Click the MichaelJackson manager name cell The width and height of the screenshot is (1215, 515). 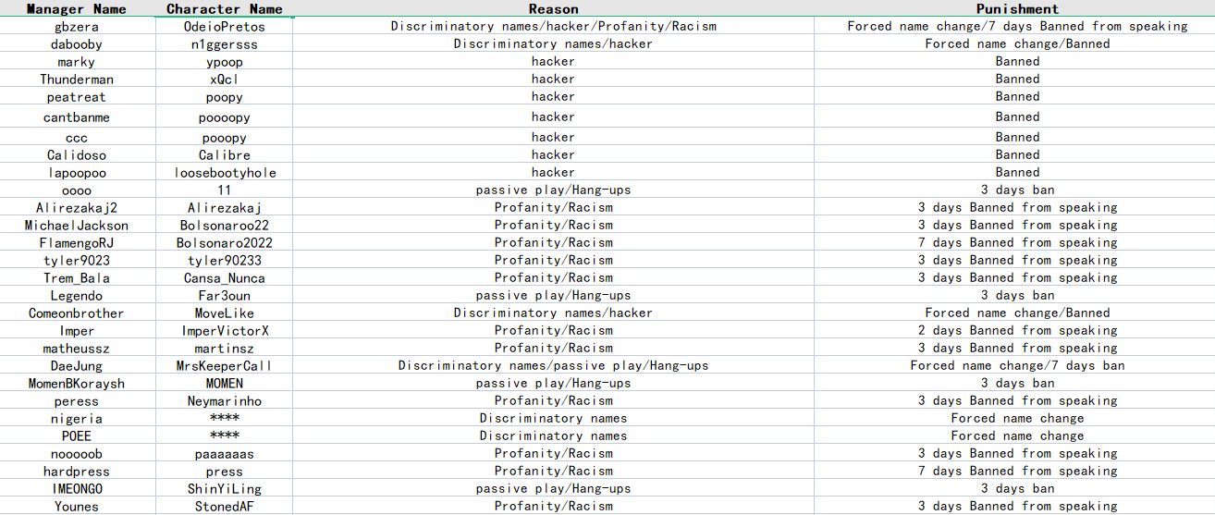tap(77, 225)
